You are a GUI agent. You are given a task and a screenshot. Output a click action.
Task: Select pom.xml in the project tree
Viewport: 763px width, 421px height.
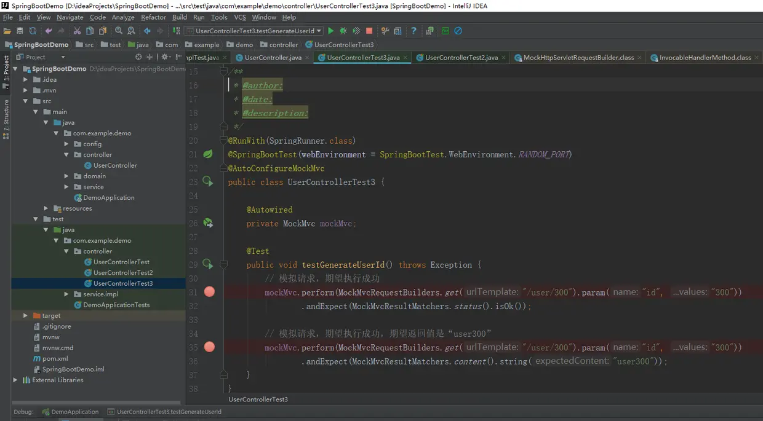coord(55,359)
